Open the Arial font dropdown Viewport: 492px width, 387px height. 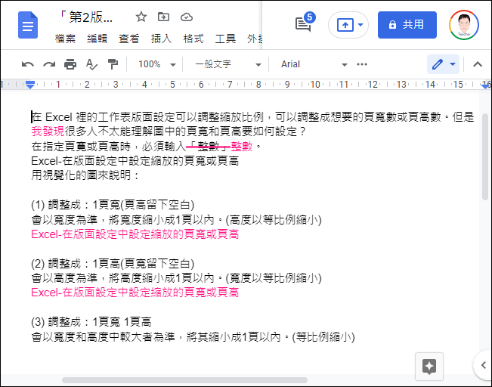coord(314,64)
